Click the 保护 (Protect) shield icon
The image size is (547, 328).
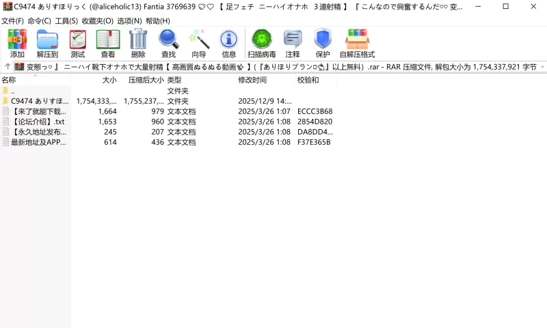tap(323, 38)
